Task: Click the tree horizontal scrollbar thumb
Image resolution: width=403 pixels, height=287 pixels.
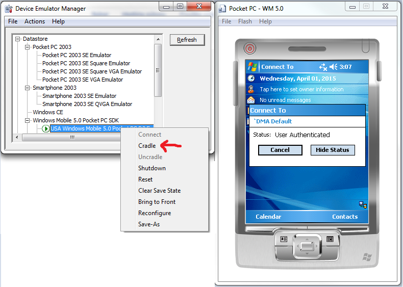Action: tap(71, 137)
